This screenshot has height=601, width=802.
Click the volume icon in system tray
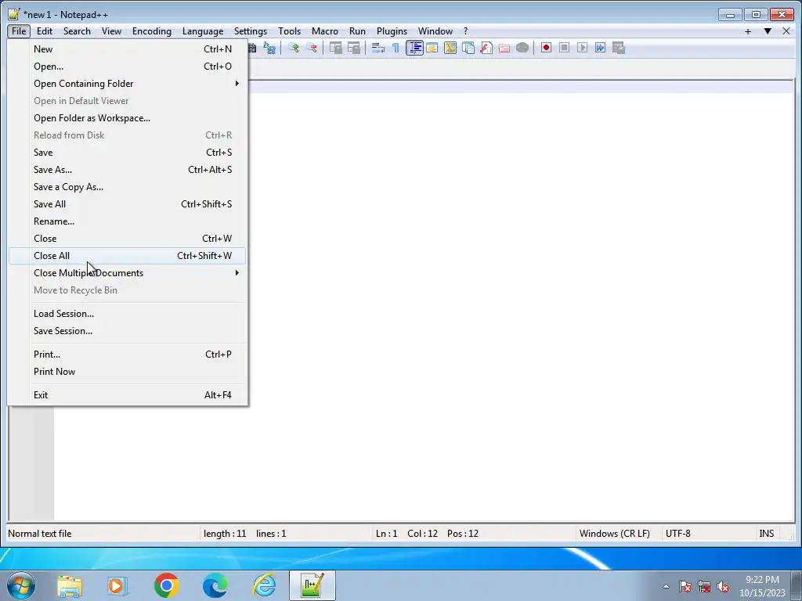coord(723,587)
